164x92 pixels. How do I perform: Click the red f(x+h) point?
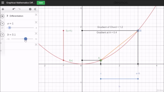[63, 31]
